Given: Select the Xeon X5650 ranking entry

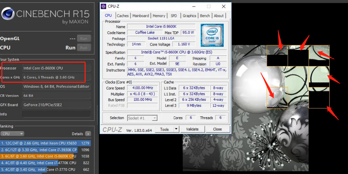Looking at the screenshot, I should click(39, 143).
